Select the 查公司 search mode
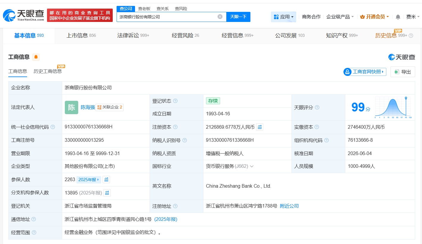Image resolution: width=422 pixels, height=244 pixels. 126,9
